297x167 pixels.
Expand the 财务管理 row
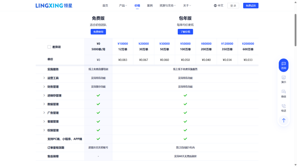44,87
